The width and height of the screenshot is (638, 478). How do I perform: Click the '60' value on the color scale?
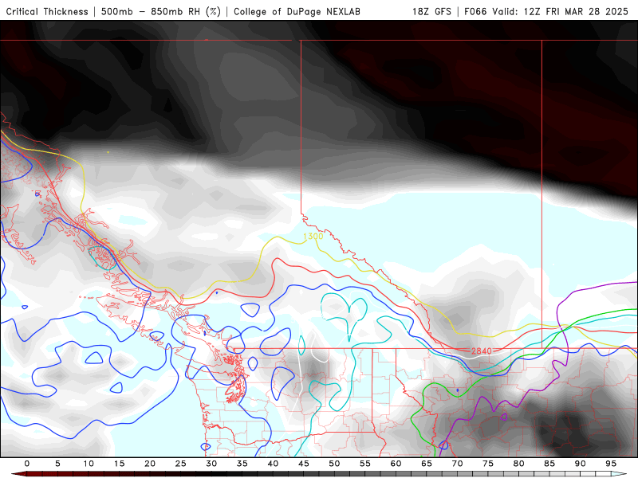coord(396,464)
